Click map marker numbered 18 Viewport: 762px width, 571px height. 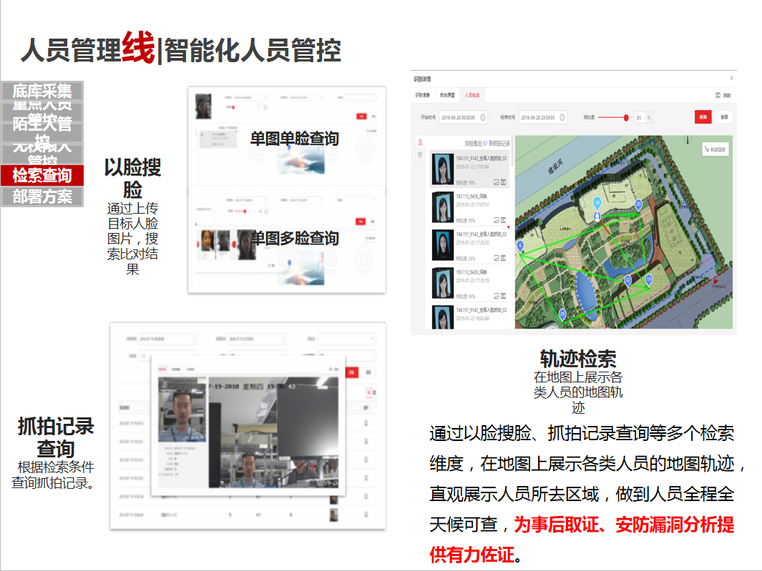pyautogui.click(x=597, y=203)
